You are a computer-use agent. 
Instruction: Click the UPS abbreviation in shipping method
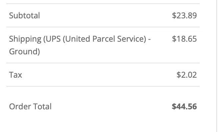(53, 39)
